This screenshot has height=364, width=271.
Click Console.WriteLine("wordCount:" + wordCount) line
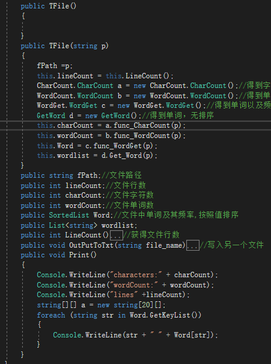[x=126, y=285]
